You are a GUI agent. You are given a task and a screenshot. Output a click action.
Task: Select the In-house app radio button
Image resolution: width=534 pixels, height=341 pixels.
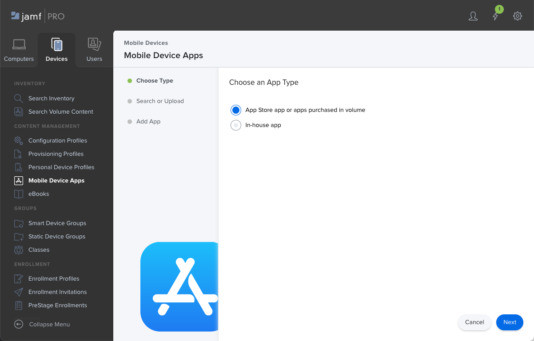(236, 125)
